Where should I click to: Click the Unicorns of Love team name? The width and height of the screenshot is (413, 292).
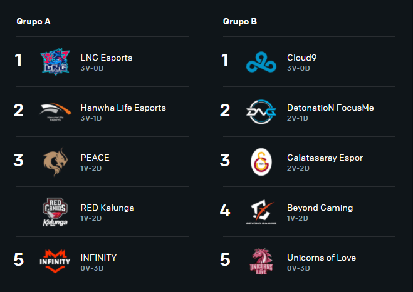coord(321,258)
